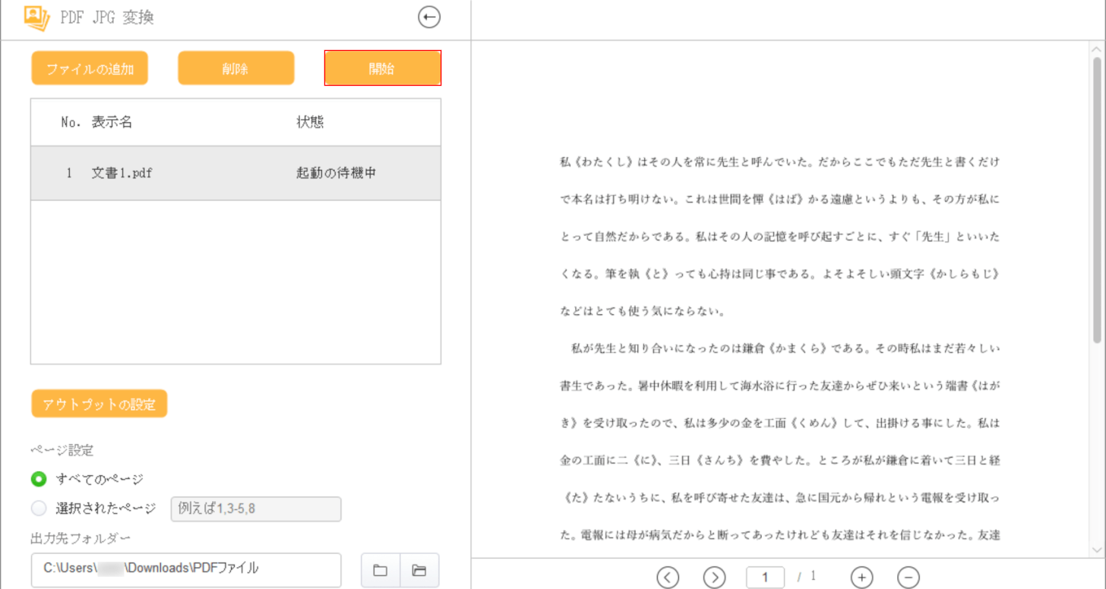Zoom out the preview with minus icon

tap(908, 578)
